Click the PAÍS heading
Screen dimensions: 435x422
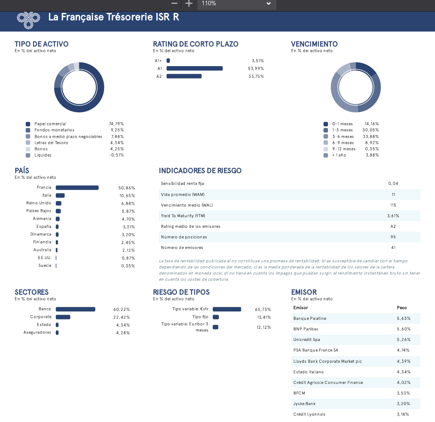pos(22,170)
